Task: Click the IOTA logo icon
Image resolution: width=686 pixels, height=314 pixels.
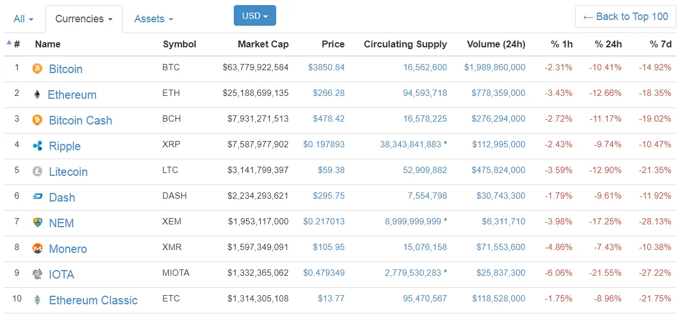Action: (37, 274)
